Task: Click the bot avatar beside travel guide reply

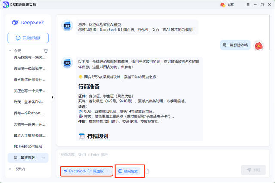Action: (67, 63)
